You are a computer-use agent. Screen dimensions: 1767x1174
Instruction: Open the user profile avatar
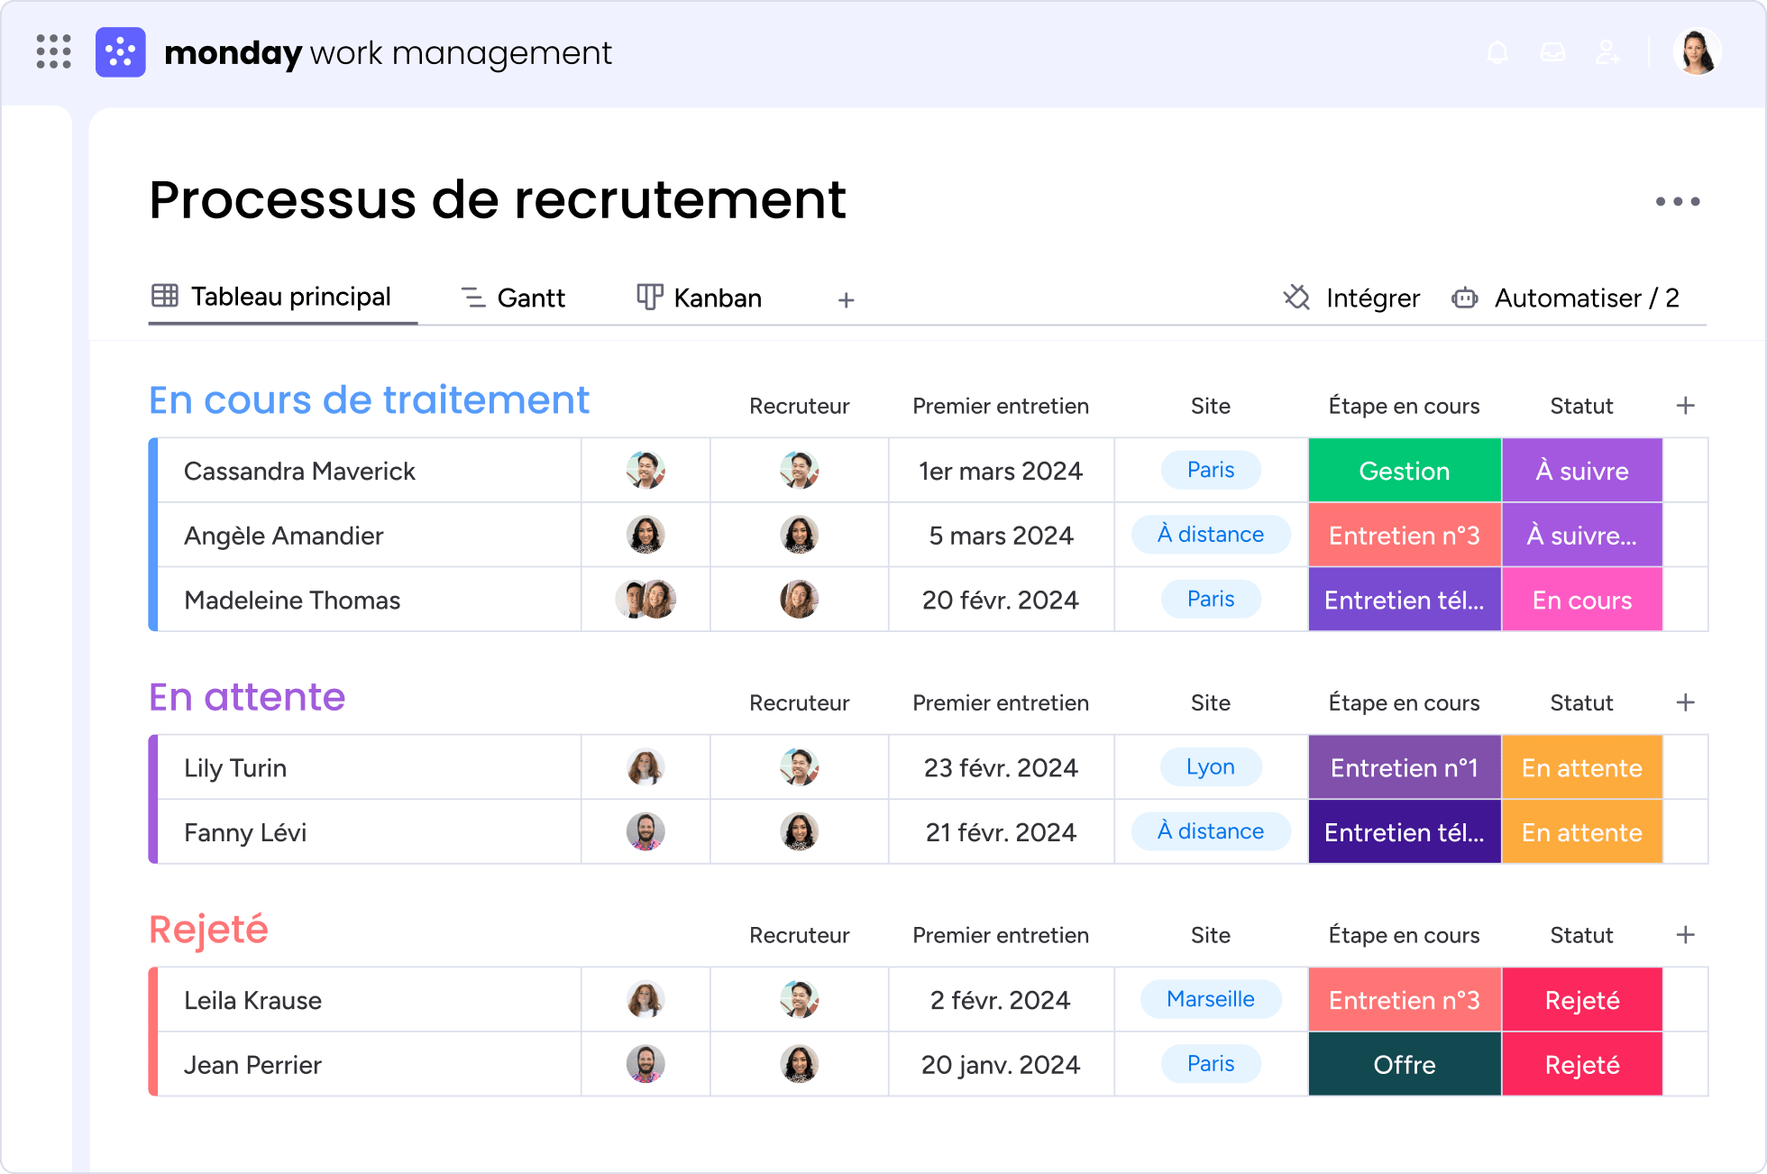1698,51
